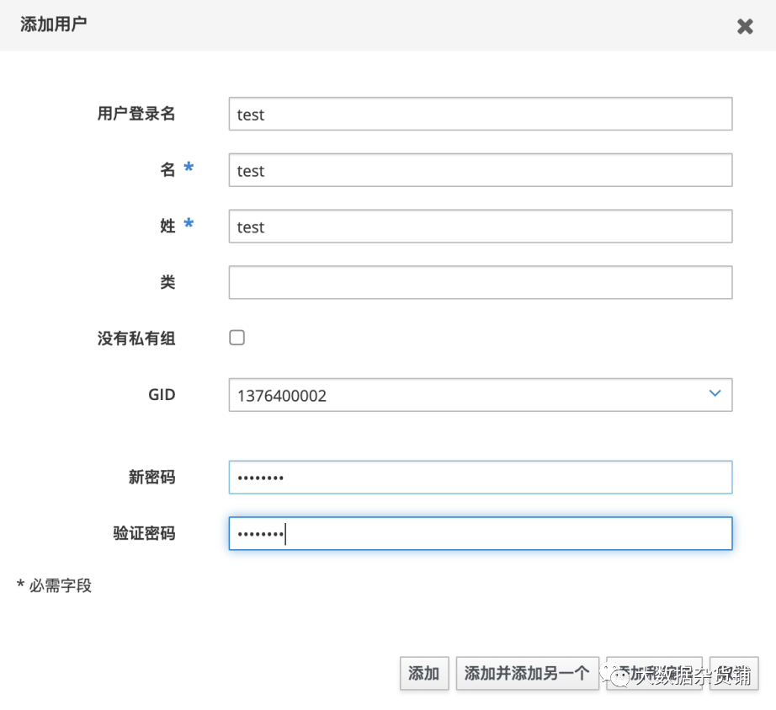The width and height of the screenshot is (776, 710).
Task: Click the partially hidden button beside 添加并添加另一个
Action: pos(655,673)
